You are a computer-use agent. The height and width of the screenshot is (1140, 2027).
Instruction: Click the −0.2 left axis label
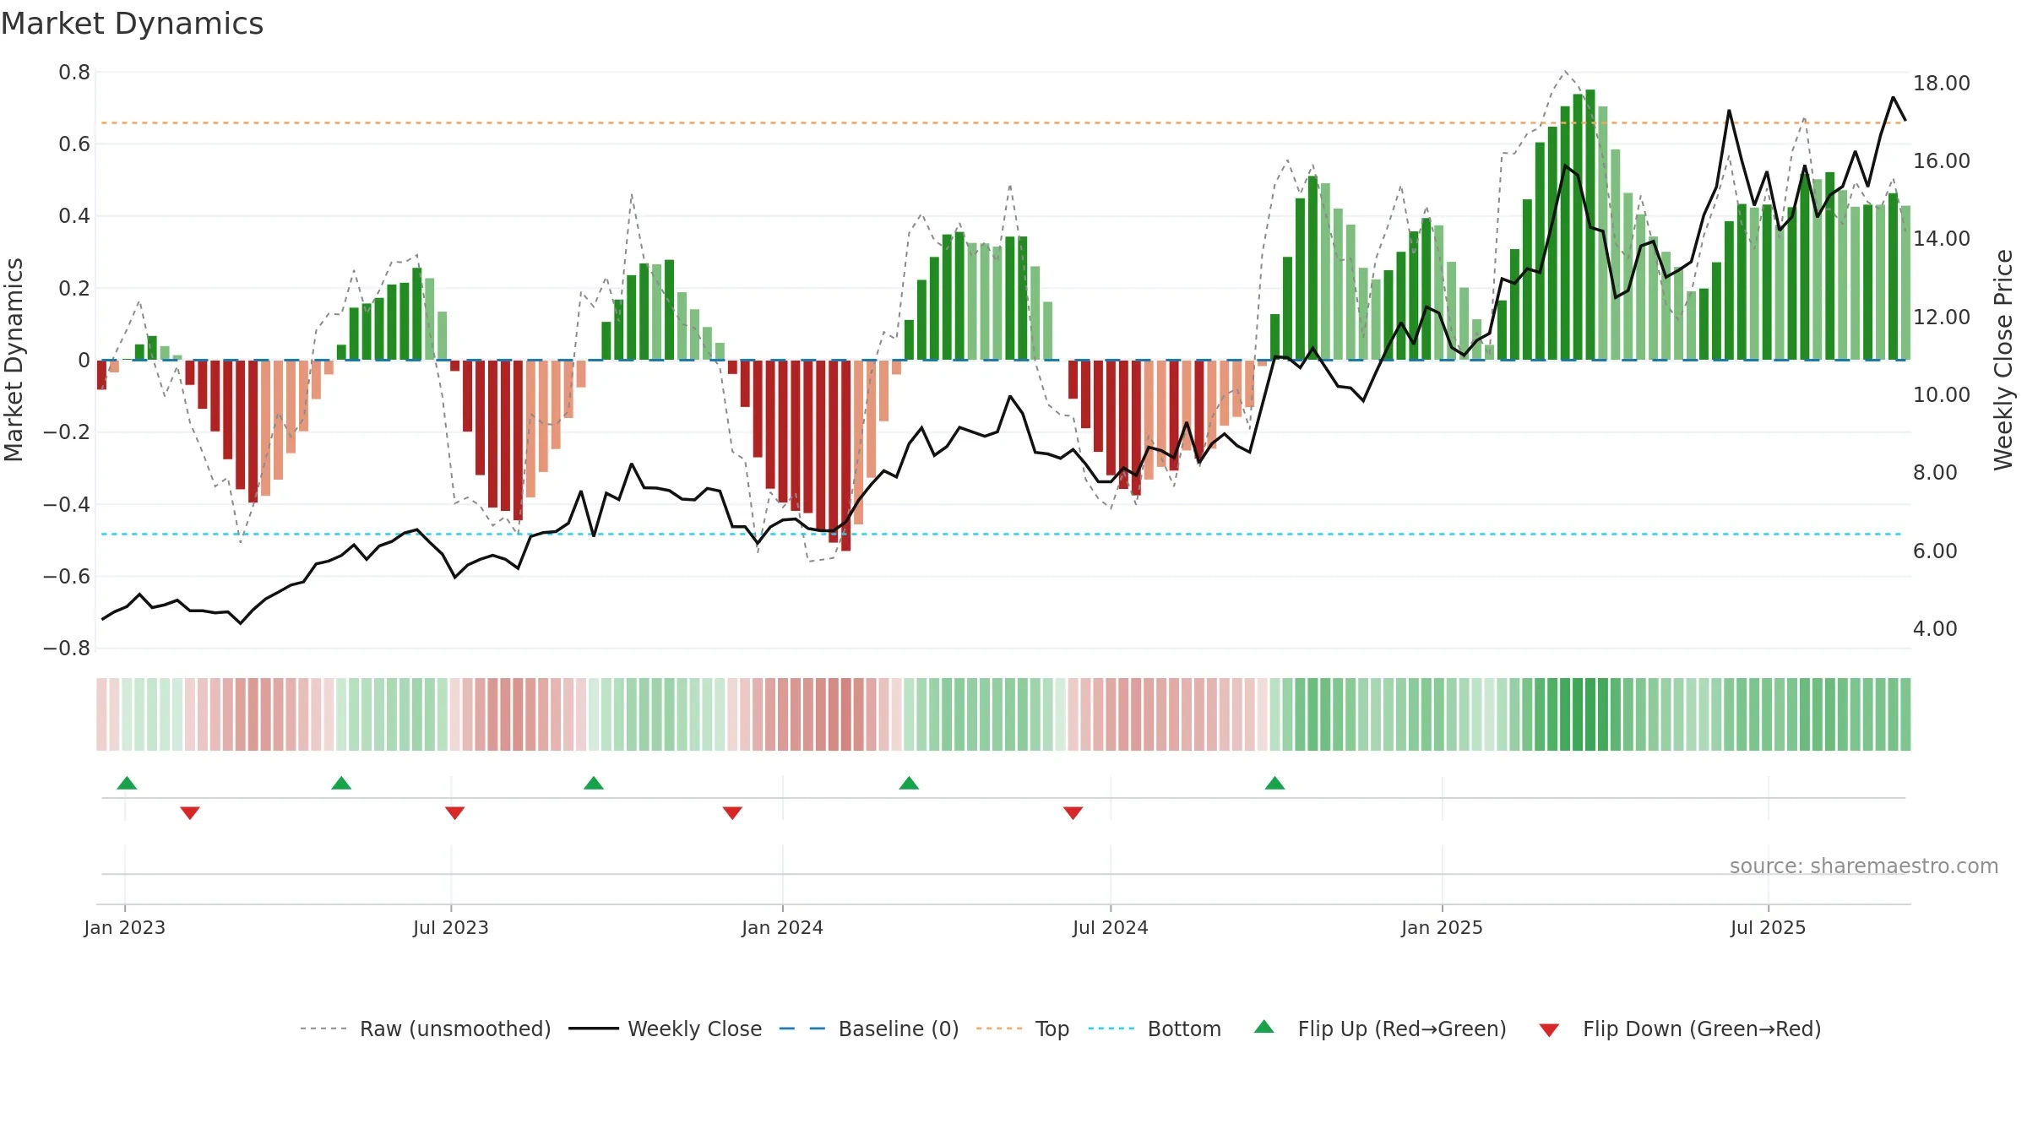[67, 432]
